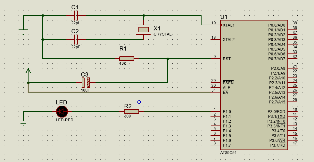
Task: Select the power terminal arrow above C3
Action: pyautogui.click(x=28, y=71)
